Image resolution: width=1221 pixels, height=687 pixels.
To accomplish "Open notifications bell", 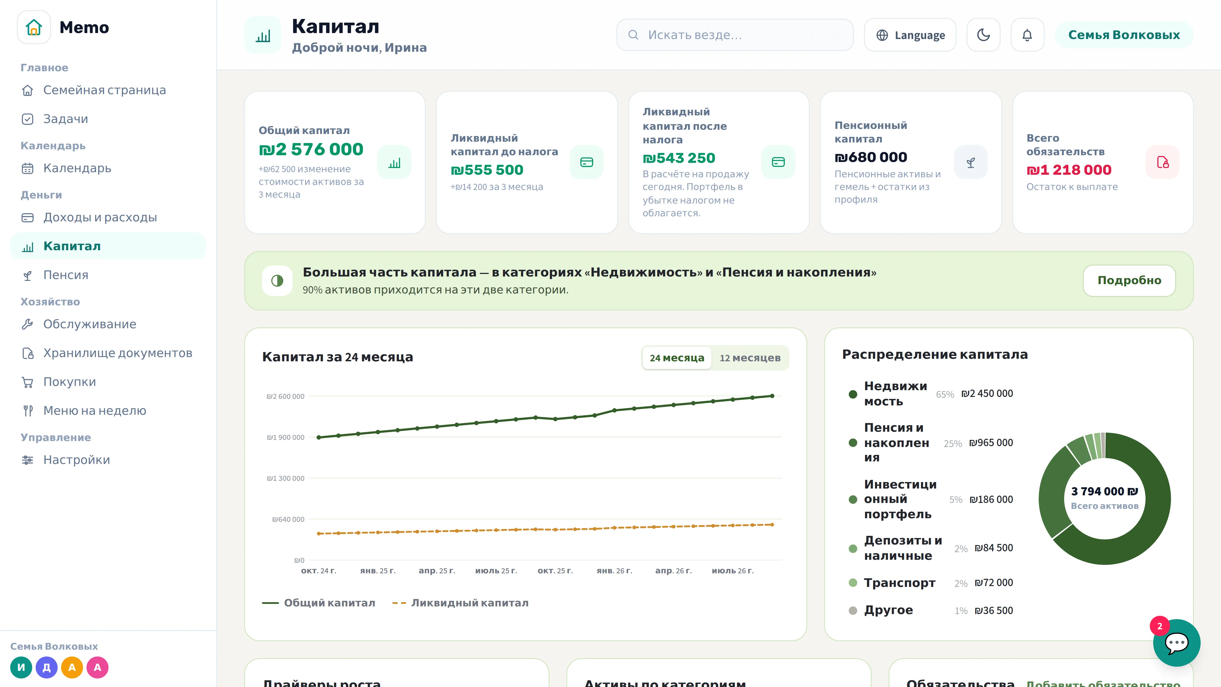I will tap(1027, 35).
